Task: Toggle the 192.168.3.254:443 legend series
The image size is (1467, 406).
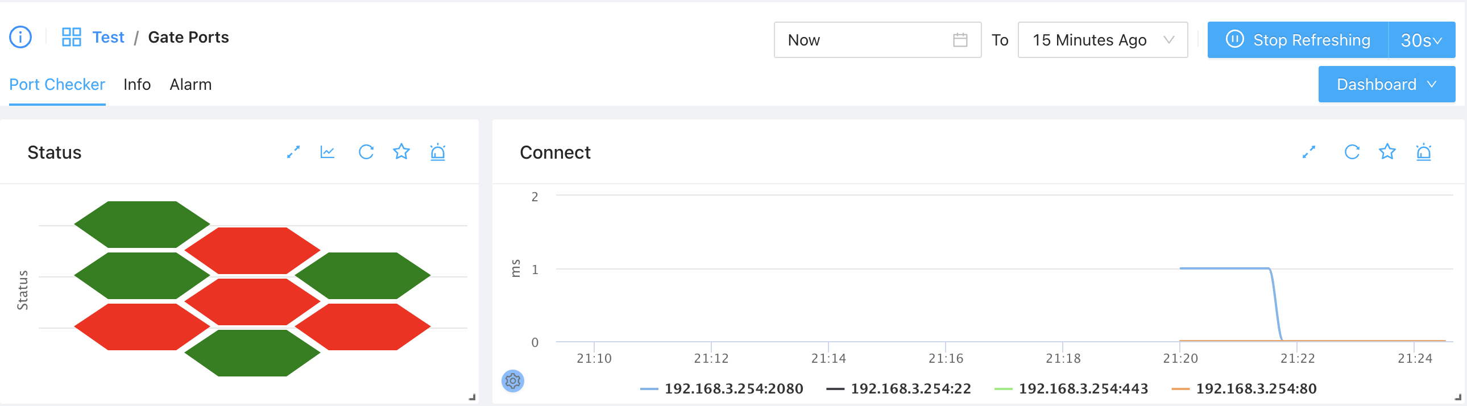Action: 1071,389
